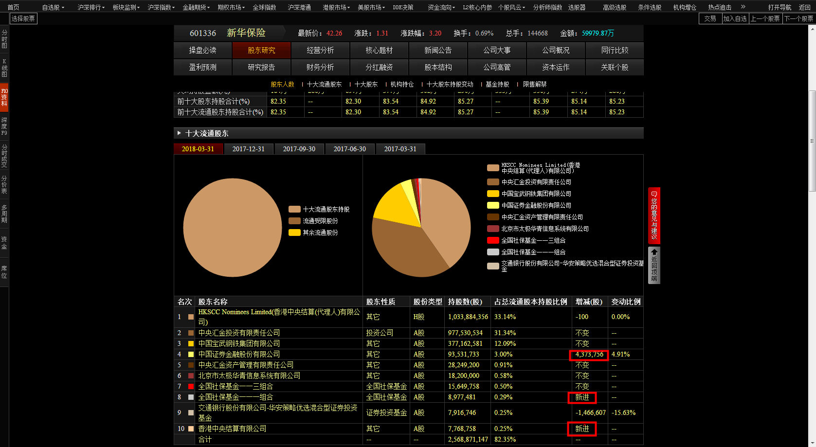Select the 2017-12-31 report date tab

point(249,149)
